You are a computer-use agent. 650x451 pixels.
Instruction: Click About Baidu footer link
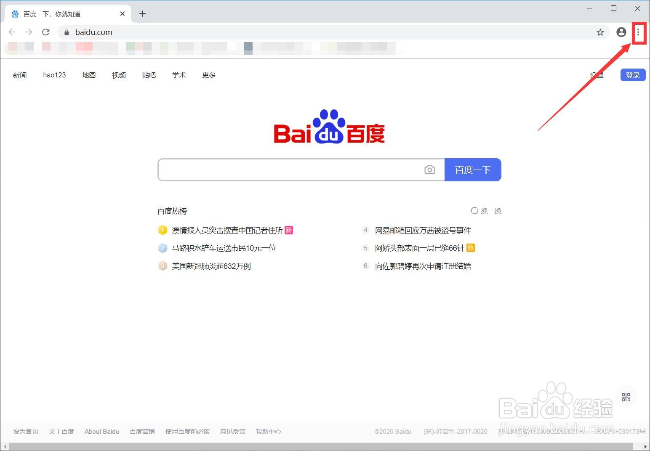pyautogui.click(x=102, y=431)
